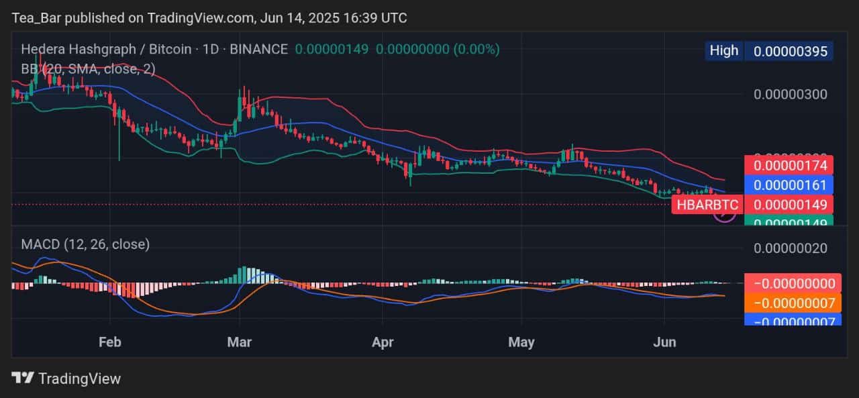This screenshot has width=859, height=398.
Task: Click the TradingView watermark text at bottom
Action: 79,379
